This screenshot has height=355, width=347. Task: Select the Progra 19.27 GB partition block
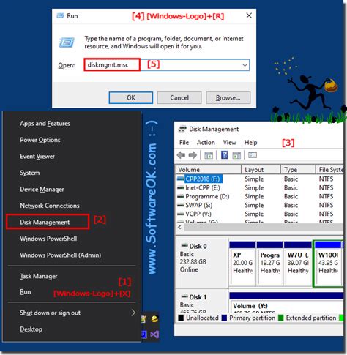coord(269,263)
